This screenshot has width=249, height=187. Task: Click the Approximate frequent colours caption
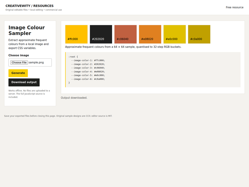(123, 47)
